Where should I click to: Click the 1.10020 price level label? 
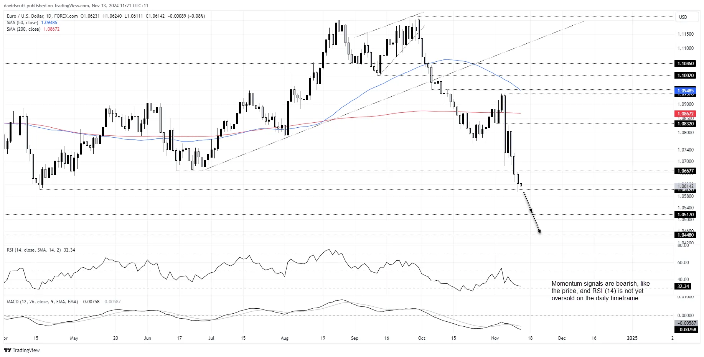(x=685, y=76)
